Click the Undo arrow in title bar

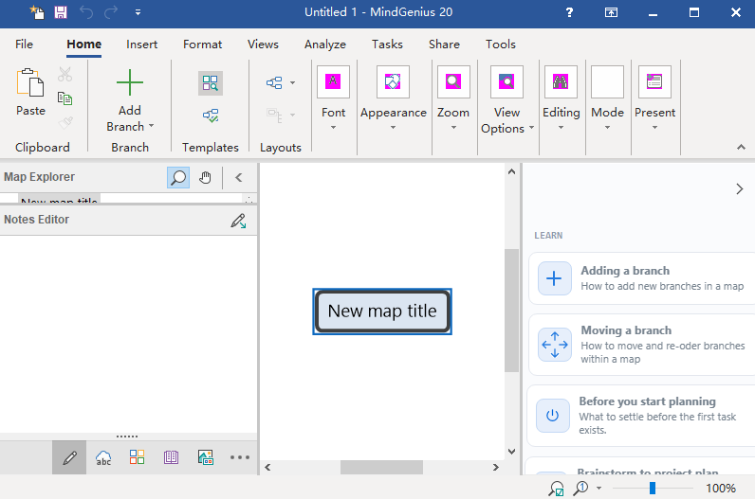pyautogui.click(x=86, y=12)
